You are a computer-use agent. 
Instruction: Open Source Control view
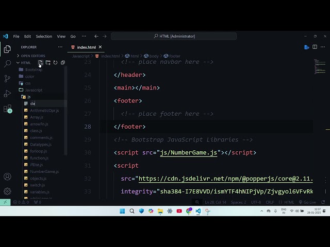point(7,79)
